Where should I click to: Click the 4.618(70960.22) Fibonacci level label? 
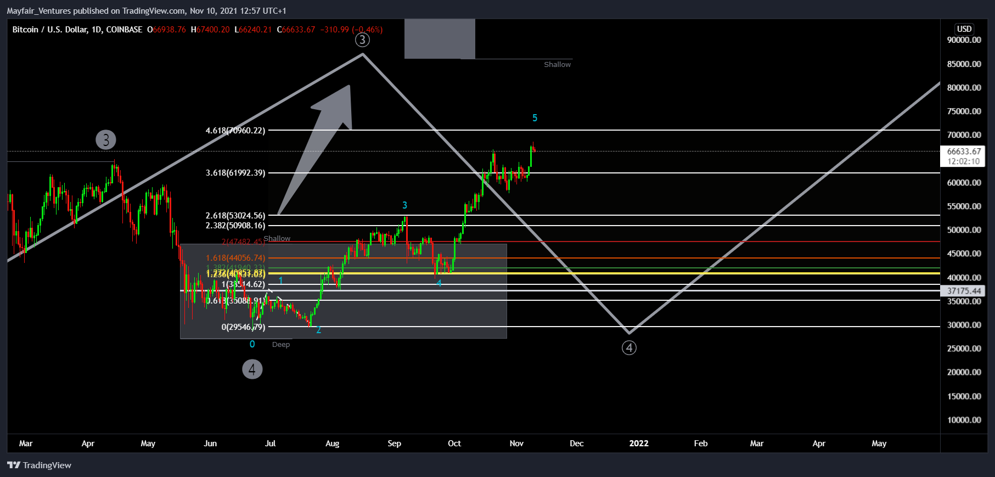[235, 131]
